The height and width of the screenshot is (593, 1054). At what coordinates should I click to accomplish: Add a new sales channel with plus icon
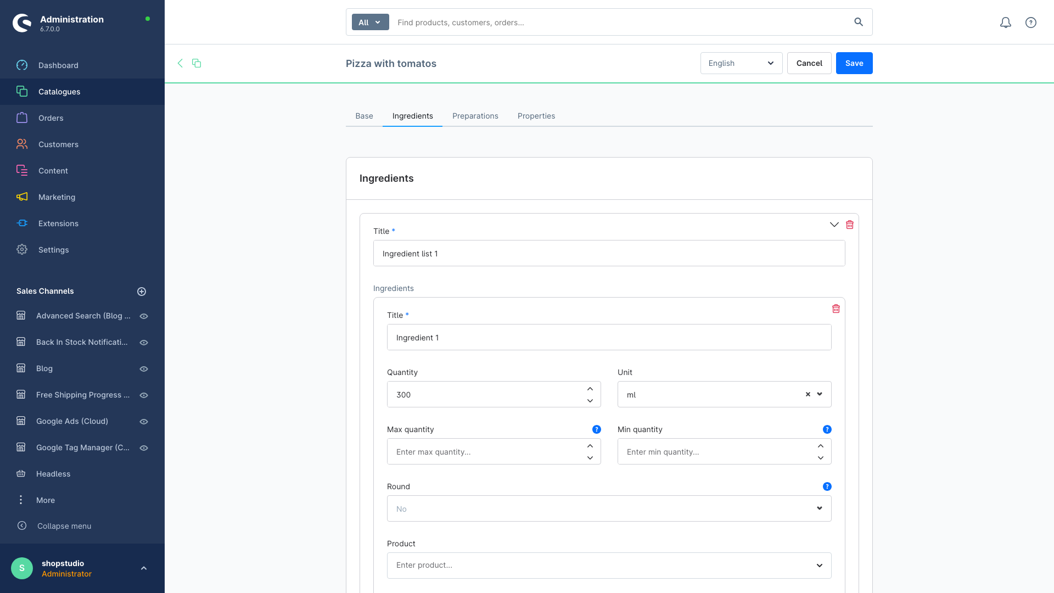tap(142, 292)
